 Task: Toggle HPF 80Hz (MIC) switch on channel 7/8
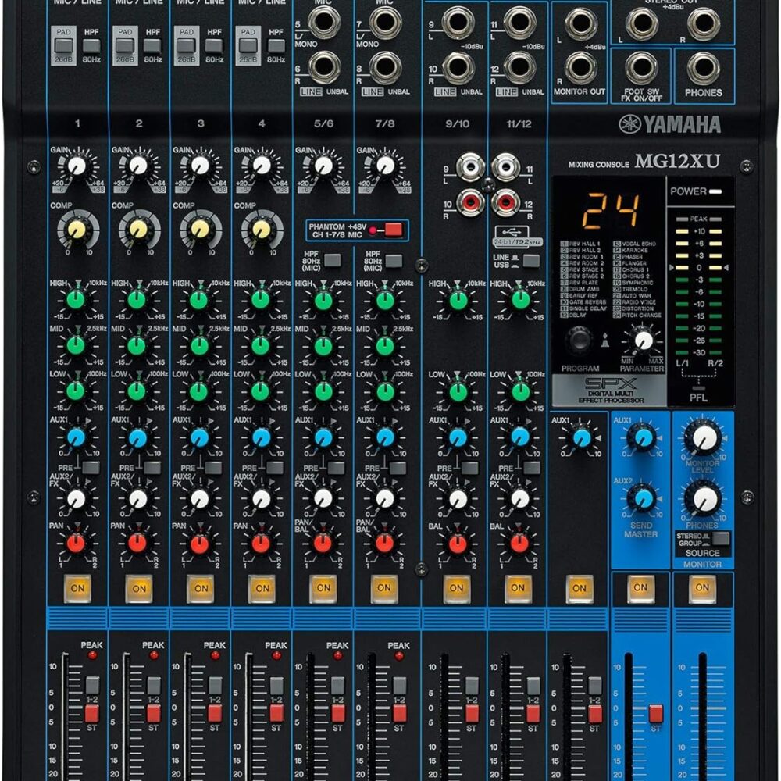(394, 261)
